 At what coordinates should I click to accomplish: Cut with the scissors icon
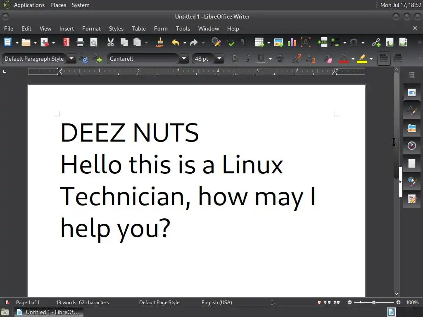pos(111,43)
